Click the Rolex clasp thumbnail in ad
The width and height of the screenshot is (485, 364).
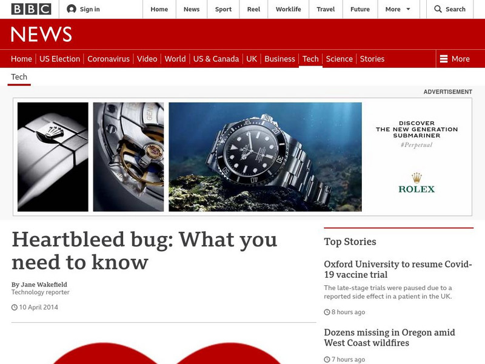click(x=53, y=157)
